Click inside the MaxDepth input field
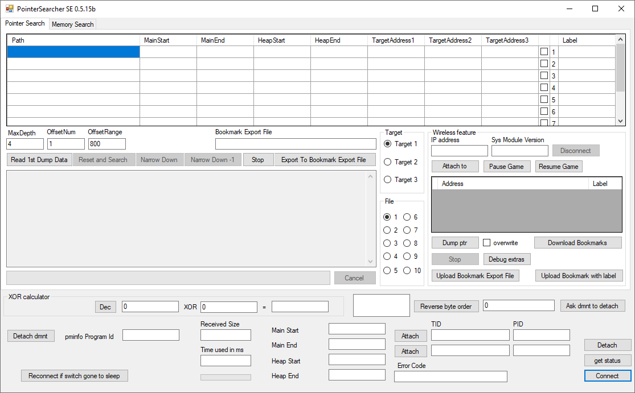The height and width of the screenshot is (393, 635). point(24,143)
